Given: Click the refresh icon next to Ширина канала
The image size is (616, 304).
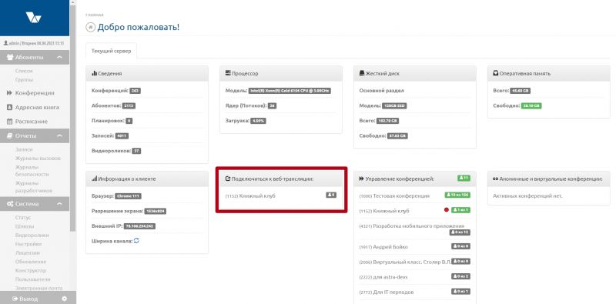Looking at the screenshot, I should click(136, 241).
